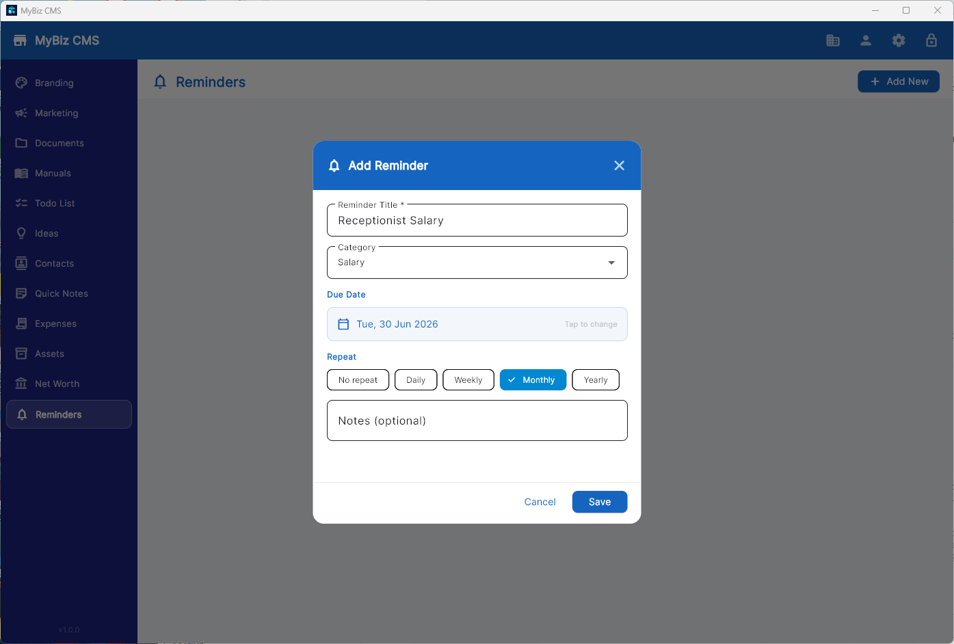Click the lock icon in header
Image resolution: width=954 pixels, height=644 pixels.
(x=931, y=40)
